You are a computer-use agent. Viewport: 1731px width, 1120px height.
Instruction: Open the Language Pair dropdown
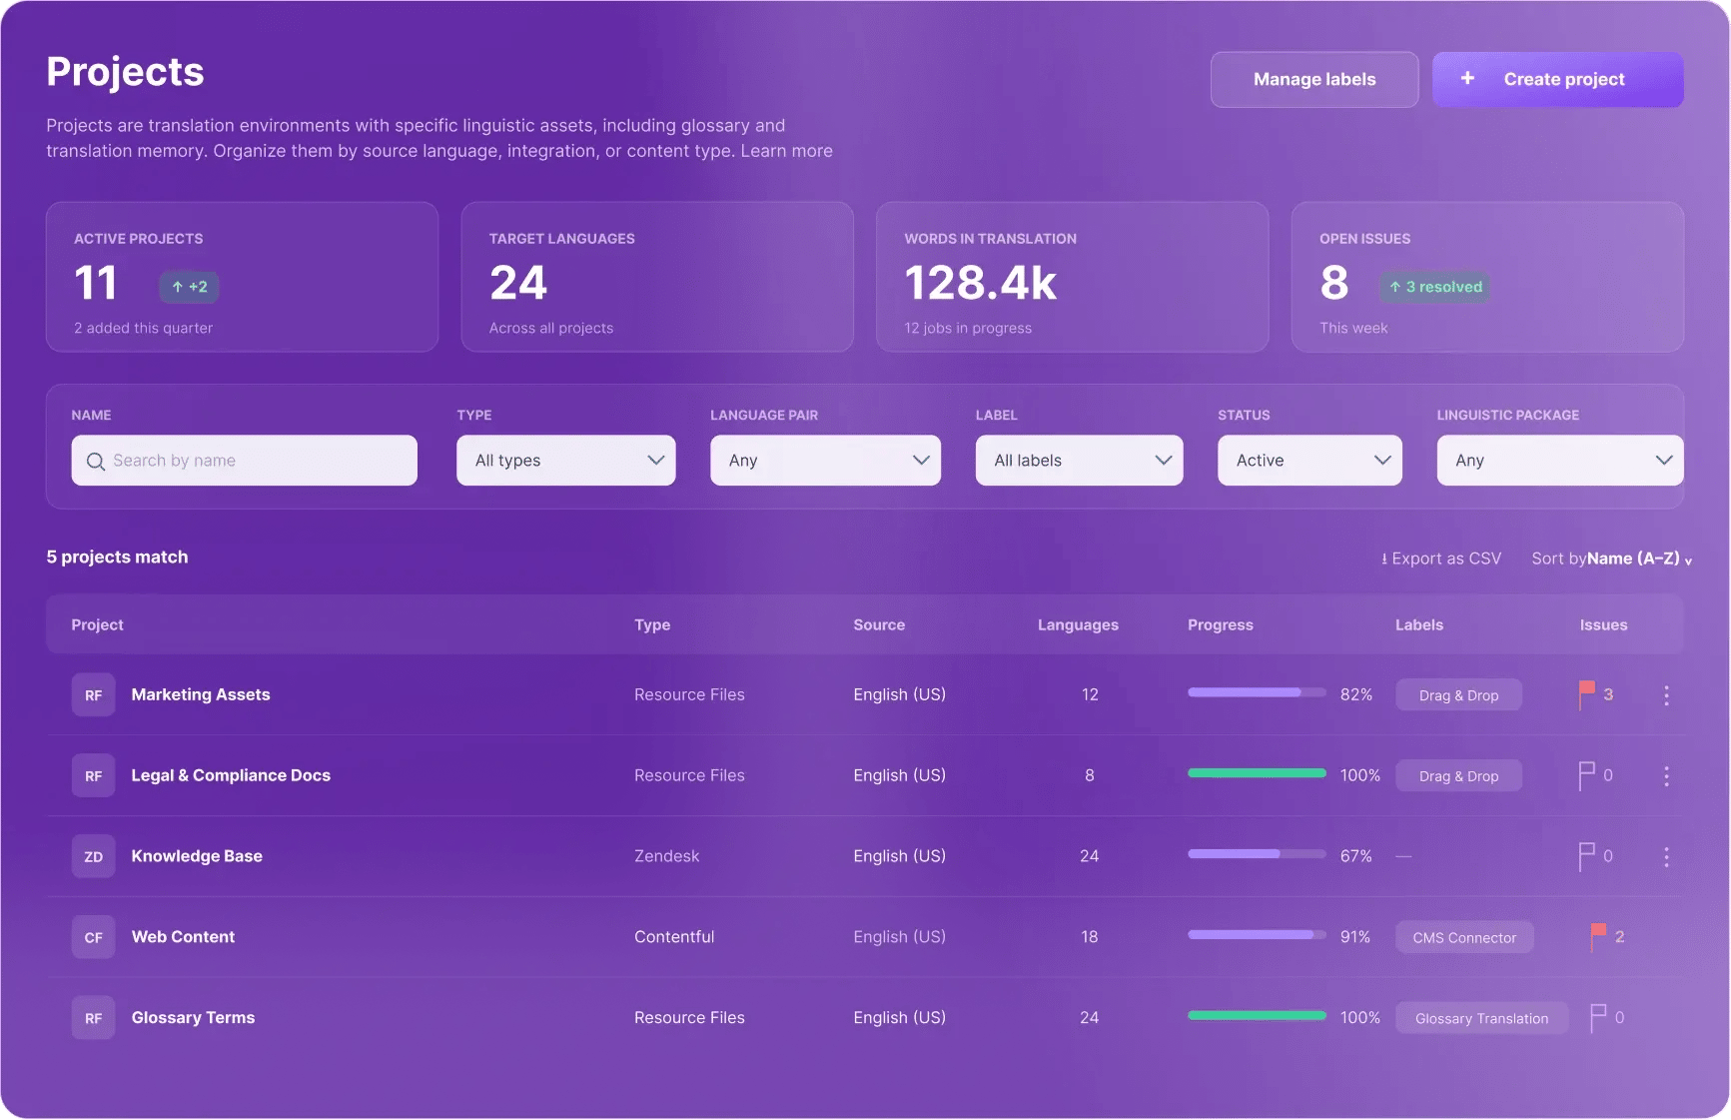(x=825, y=461)
